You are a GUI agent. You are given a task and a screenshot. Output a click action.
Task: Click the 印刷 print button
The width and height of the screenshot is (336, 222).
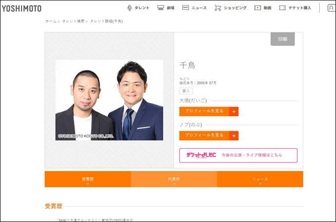tap(283, 39)
